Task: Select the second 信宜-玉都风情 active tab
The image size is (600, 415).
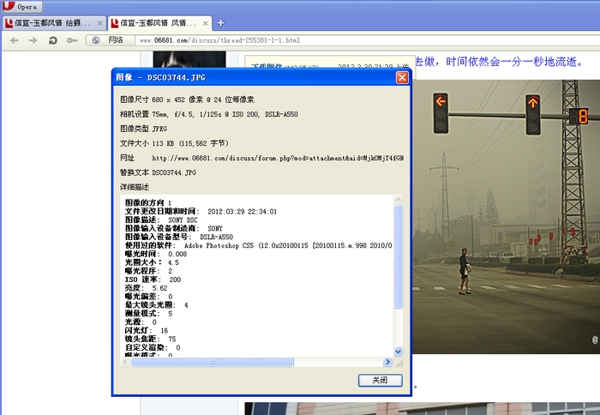Action: pos(159,23)
